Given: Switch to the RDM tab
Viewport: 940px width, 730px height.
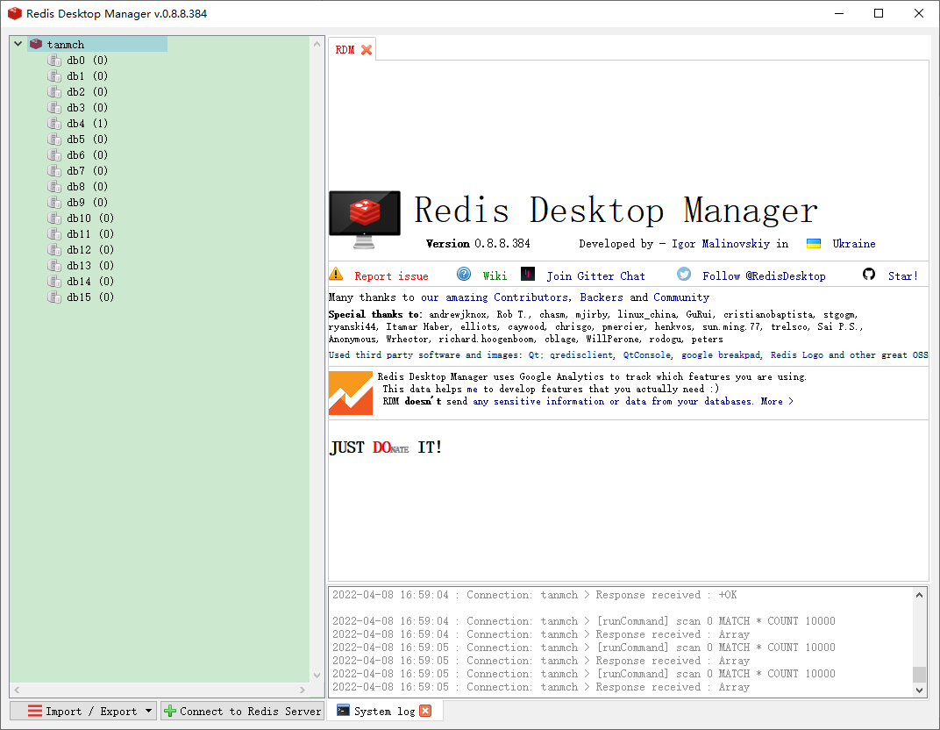Looking at the screenshot, I should 345,49.
